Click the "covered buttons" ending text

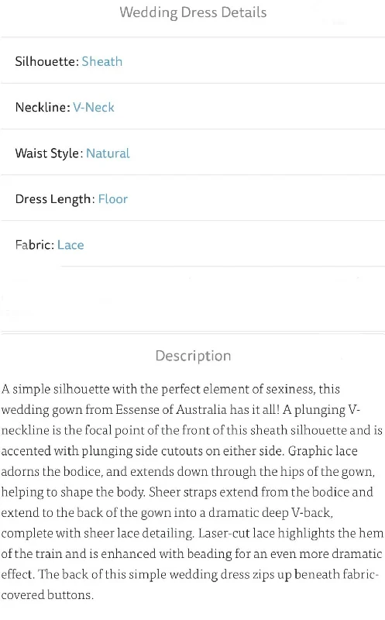tap(47, 594)
